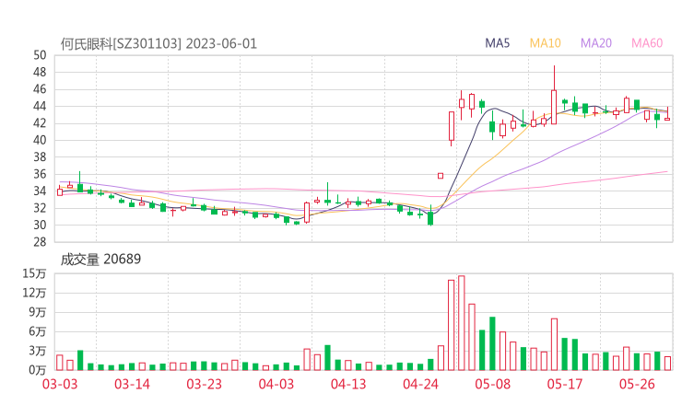Screen dimensions: 682x405
Task: Click the tallest volume bar near 15万
Action: (x=462, y=323)
